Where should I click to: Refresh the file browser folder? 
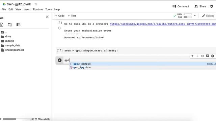10,25
